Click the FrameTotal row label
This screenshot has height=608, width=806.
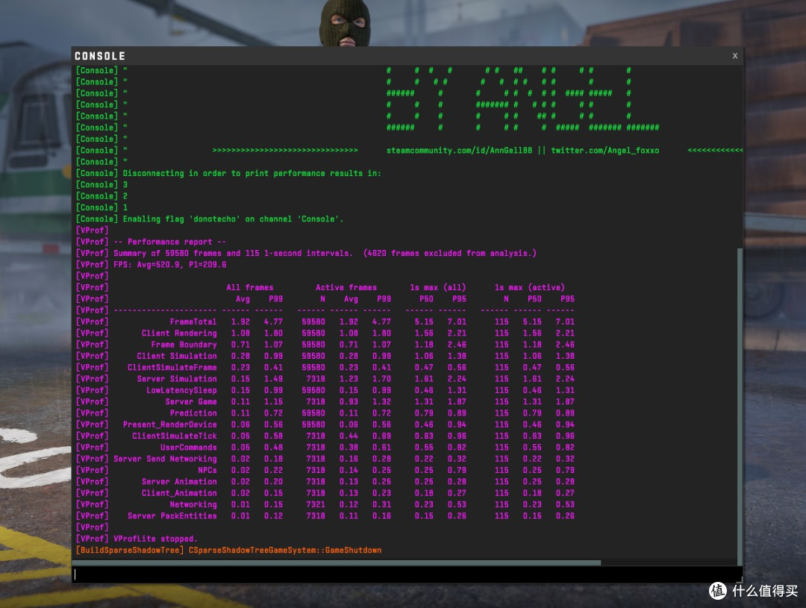point(193,322)
